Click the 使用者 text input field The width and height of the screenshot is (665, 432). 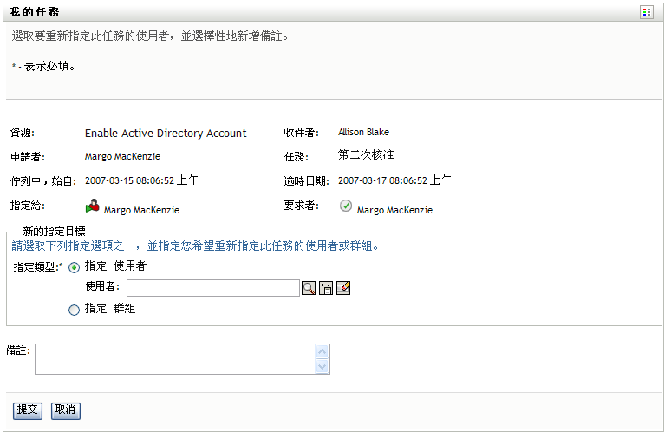[212, 288]
